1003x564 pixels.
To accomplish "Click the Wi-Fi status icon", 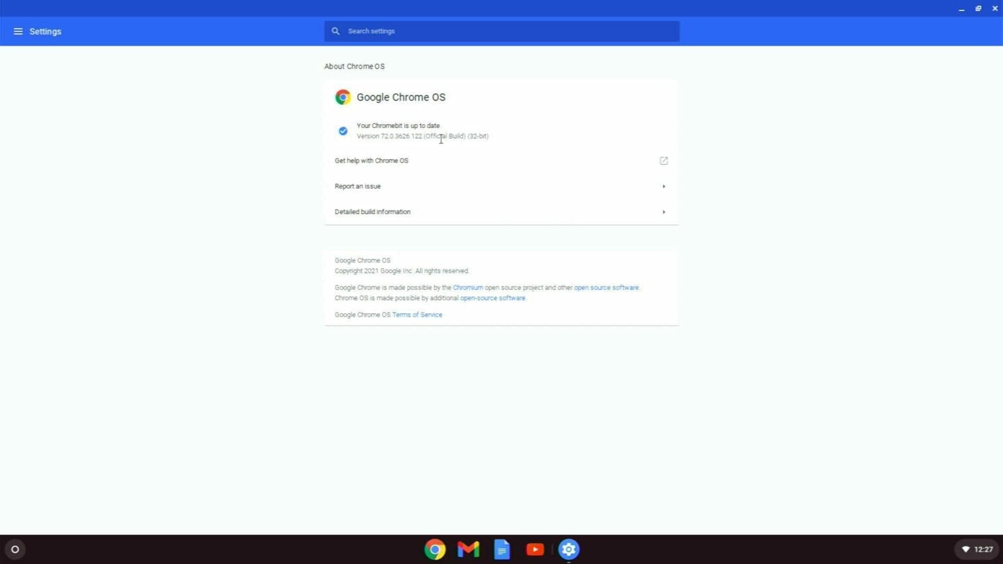I will 966,549.
